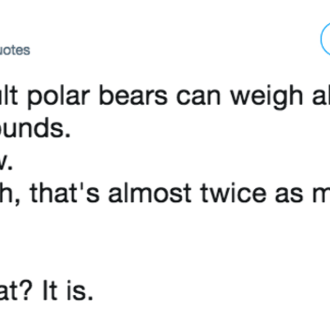This screenshot has height=330, width=330.
Task: Click the partial "h," before "that's"
Action: pyautogui.click(x=10, y=195)
